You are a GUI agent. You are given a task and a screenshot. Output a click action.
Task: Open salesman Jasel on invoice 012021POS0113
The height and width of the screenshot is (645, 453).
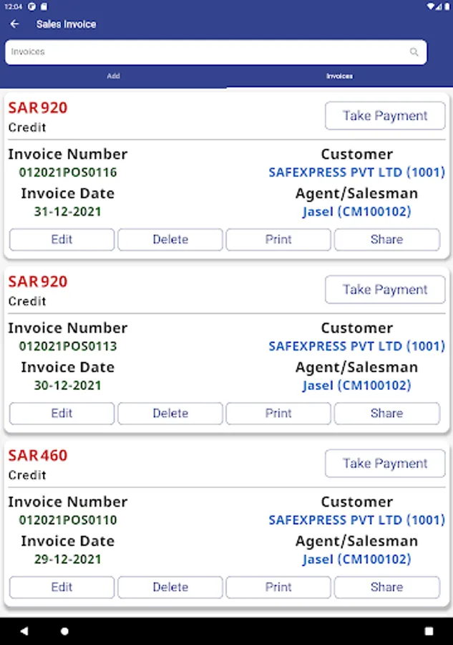(356, 386)
